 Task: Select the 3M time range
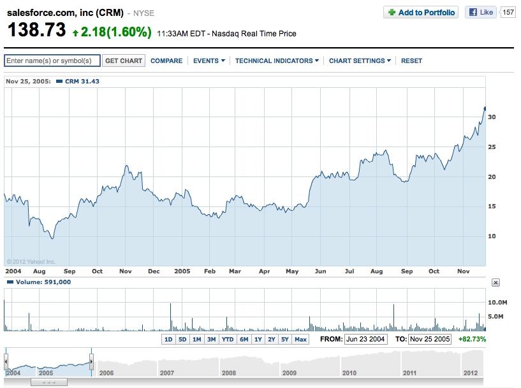click(211, 339)
